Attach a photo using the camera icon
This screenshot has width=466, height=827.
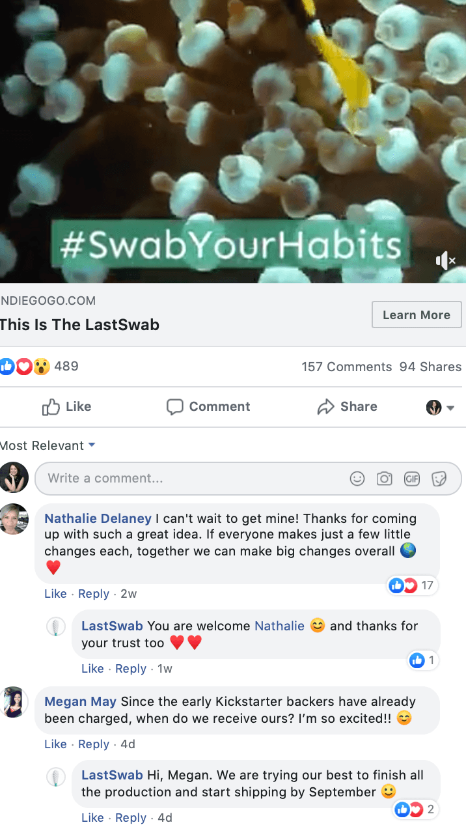click(385, 479)
